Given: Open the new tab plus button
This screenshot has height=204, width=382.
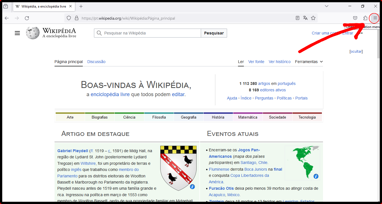Looking at the screenshot, I should point(81,6).
